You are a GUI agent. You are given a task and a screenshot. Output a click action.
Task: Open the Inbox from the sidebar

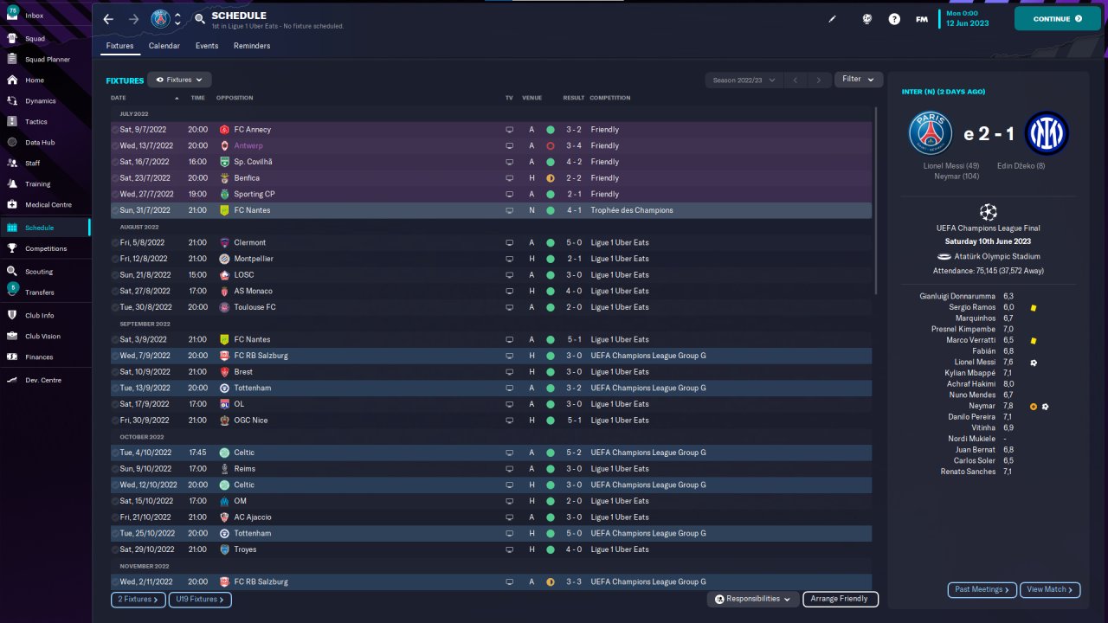click(x=35, y=16)
